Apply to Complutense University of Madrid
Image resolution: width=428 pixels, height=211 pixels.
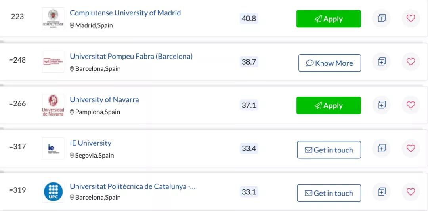point(329,19)
